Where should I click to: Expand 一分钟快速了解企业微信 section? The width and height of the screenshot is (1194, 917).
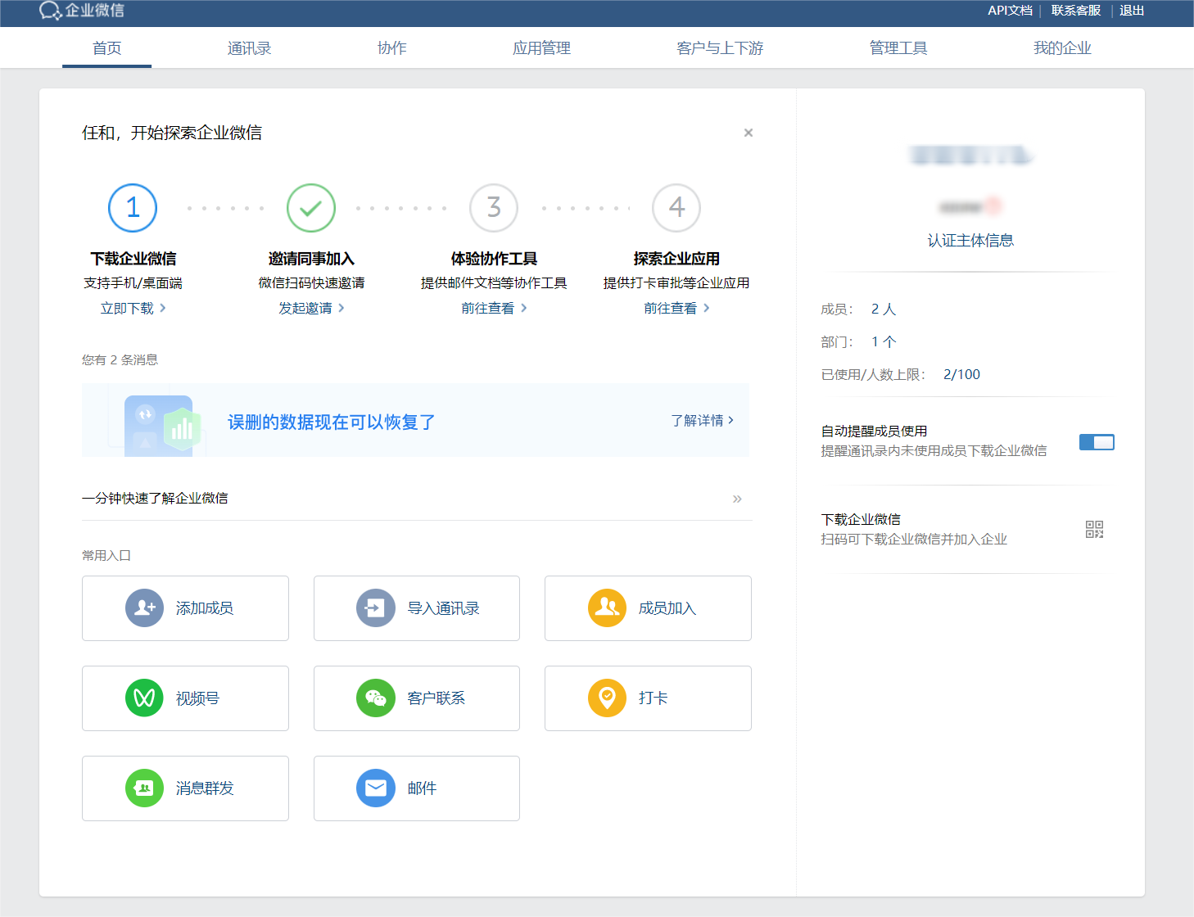click(737, 499)
